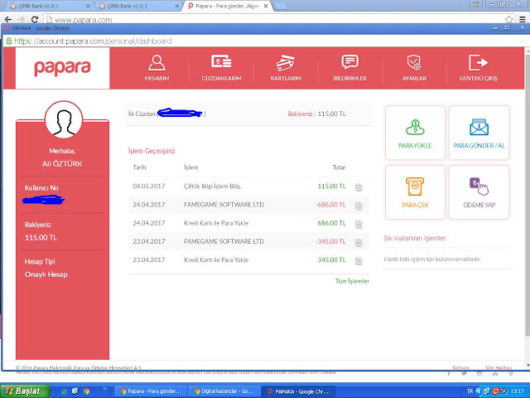Click the profile avatar picture
This screenshot has width=530, height=398.
64,119
